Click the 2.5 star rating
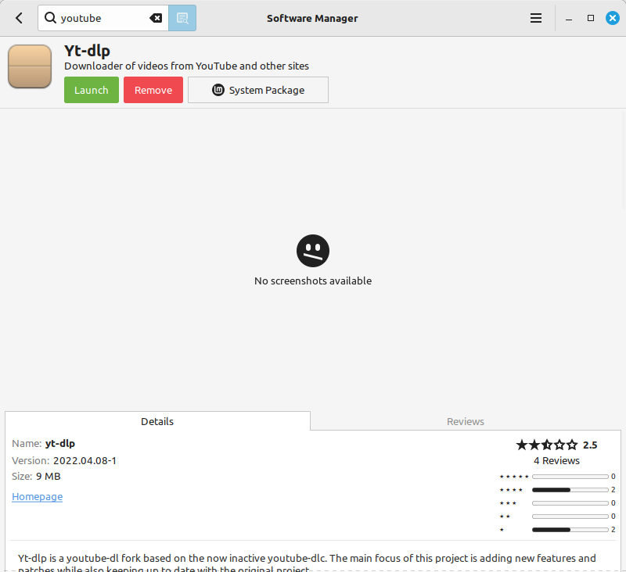The height and width of the screenshot is (572, 626). [556, 445]
